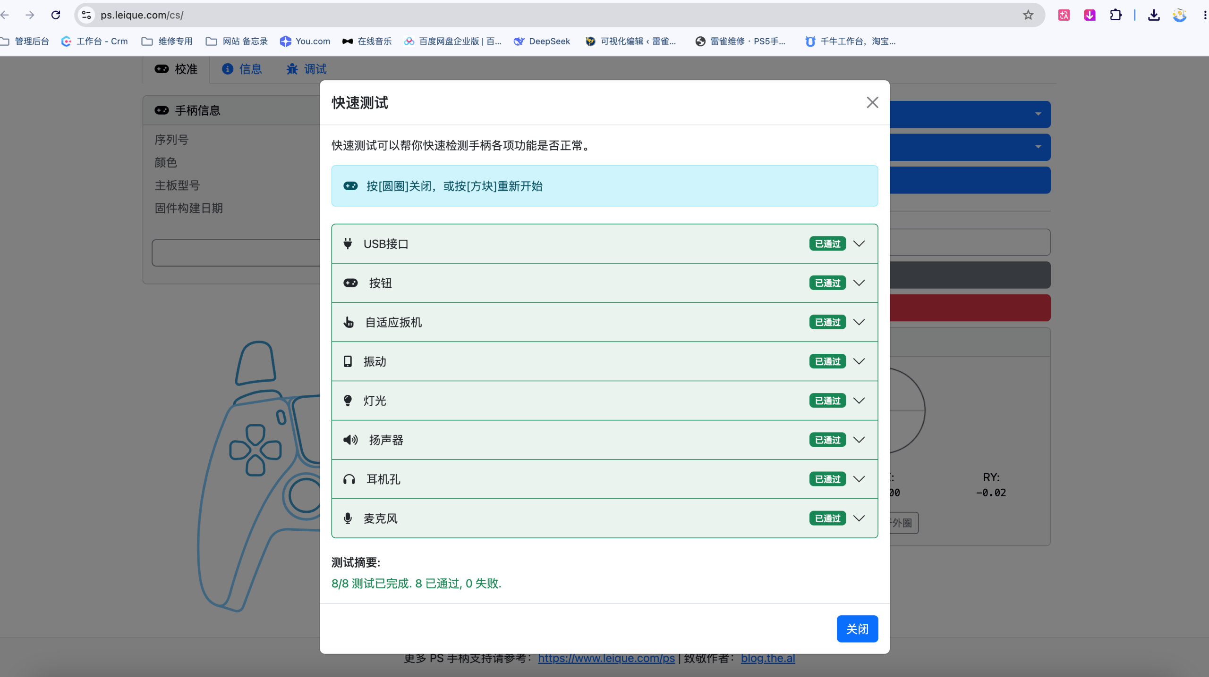Open the 千牛工作台 bookmark
The width and height of the screenshot is (1209, 677).
850,42
